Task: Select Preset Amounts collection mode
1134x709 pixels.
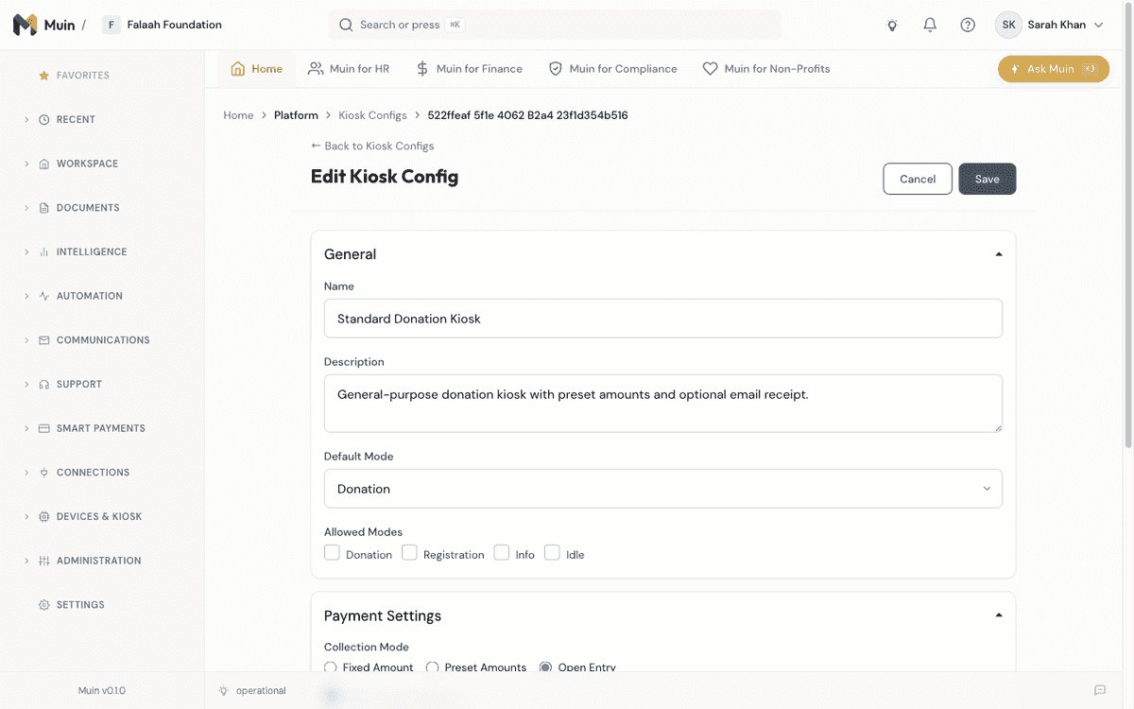Action: (x=432, y=667)
